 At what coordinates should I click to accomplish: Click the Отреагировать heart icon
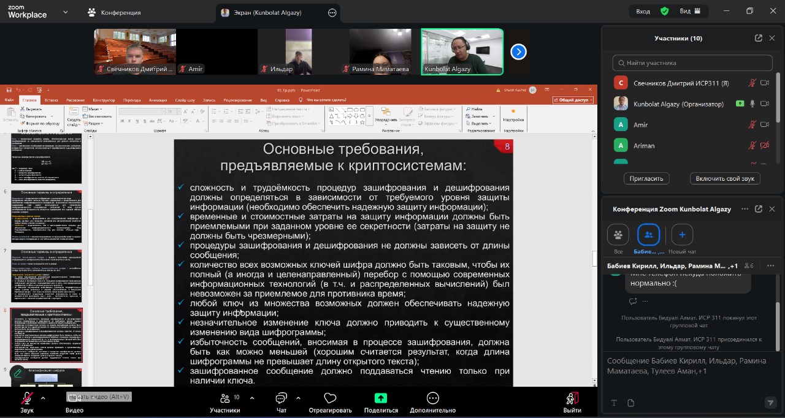pyautogui.click(x=330, y=399)
